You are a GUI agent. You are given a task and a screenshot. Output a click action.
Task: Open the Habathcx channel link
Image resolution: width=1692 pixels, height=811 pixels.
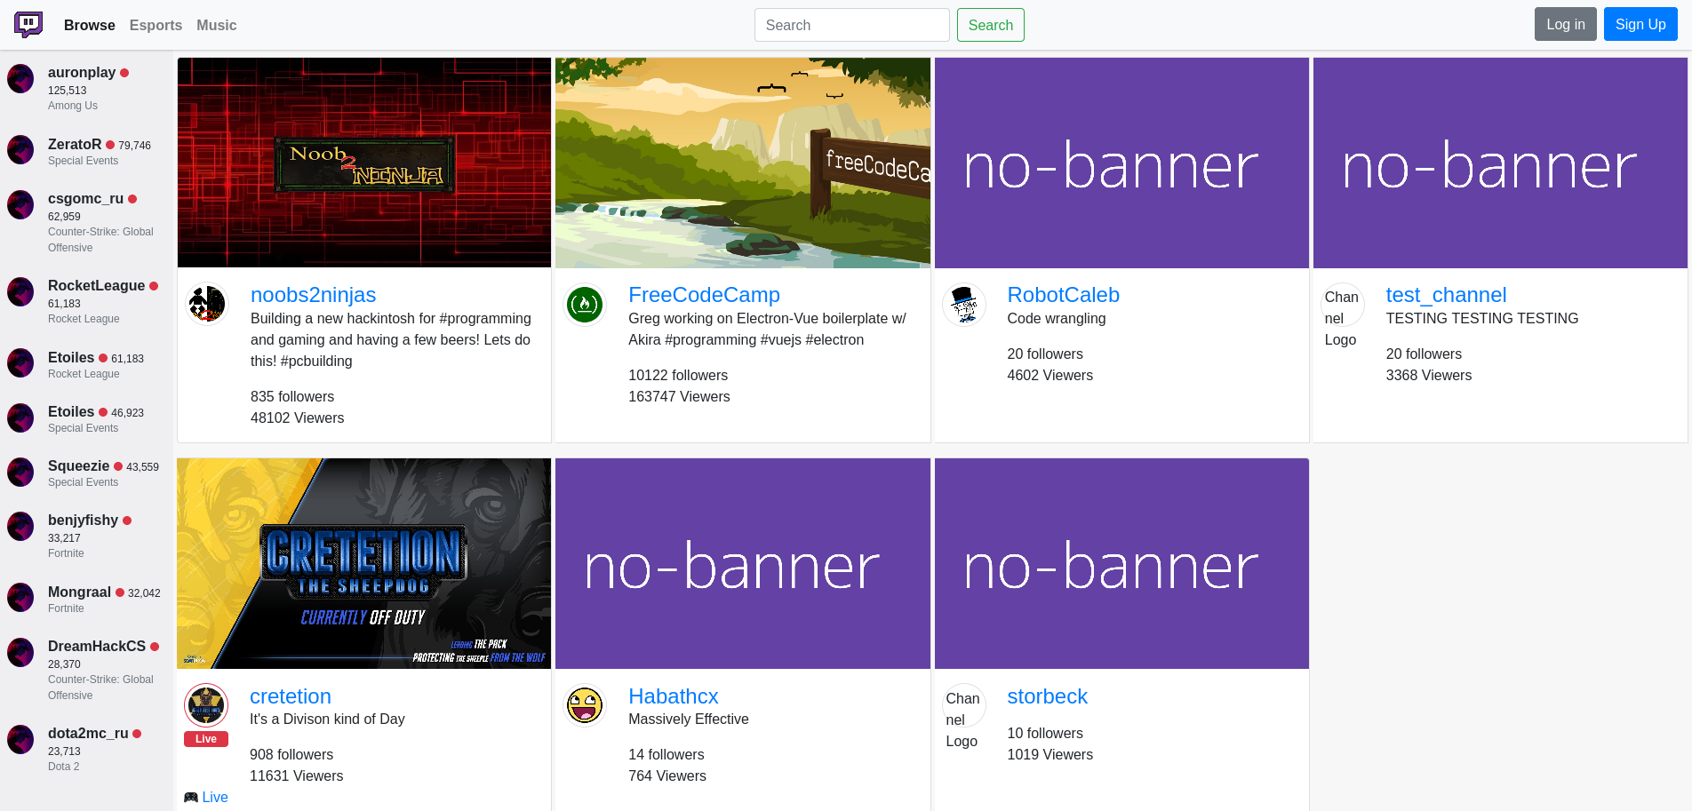(x=673, y=696)
